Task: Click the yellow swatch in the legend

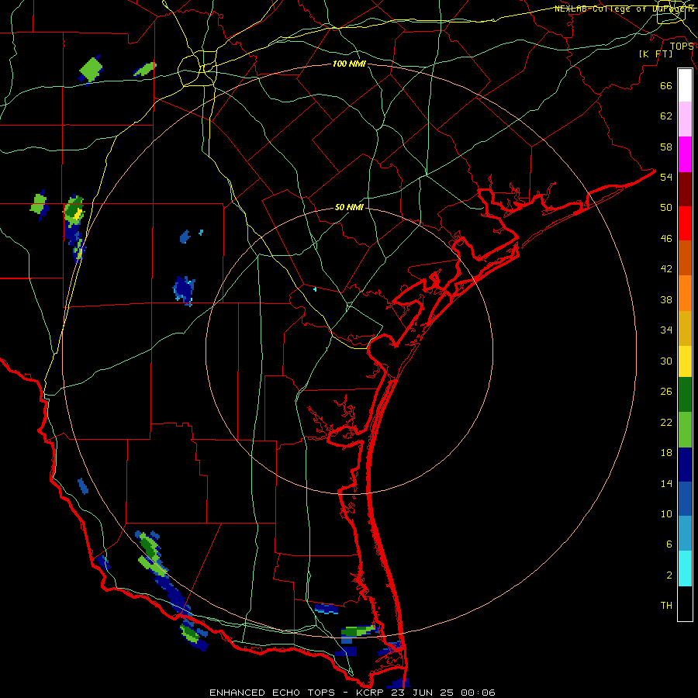Action: (x=685, y=361)
